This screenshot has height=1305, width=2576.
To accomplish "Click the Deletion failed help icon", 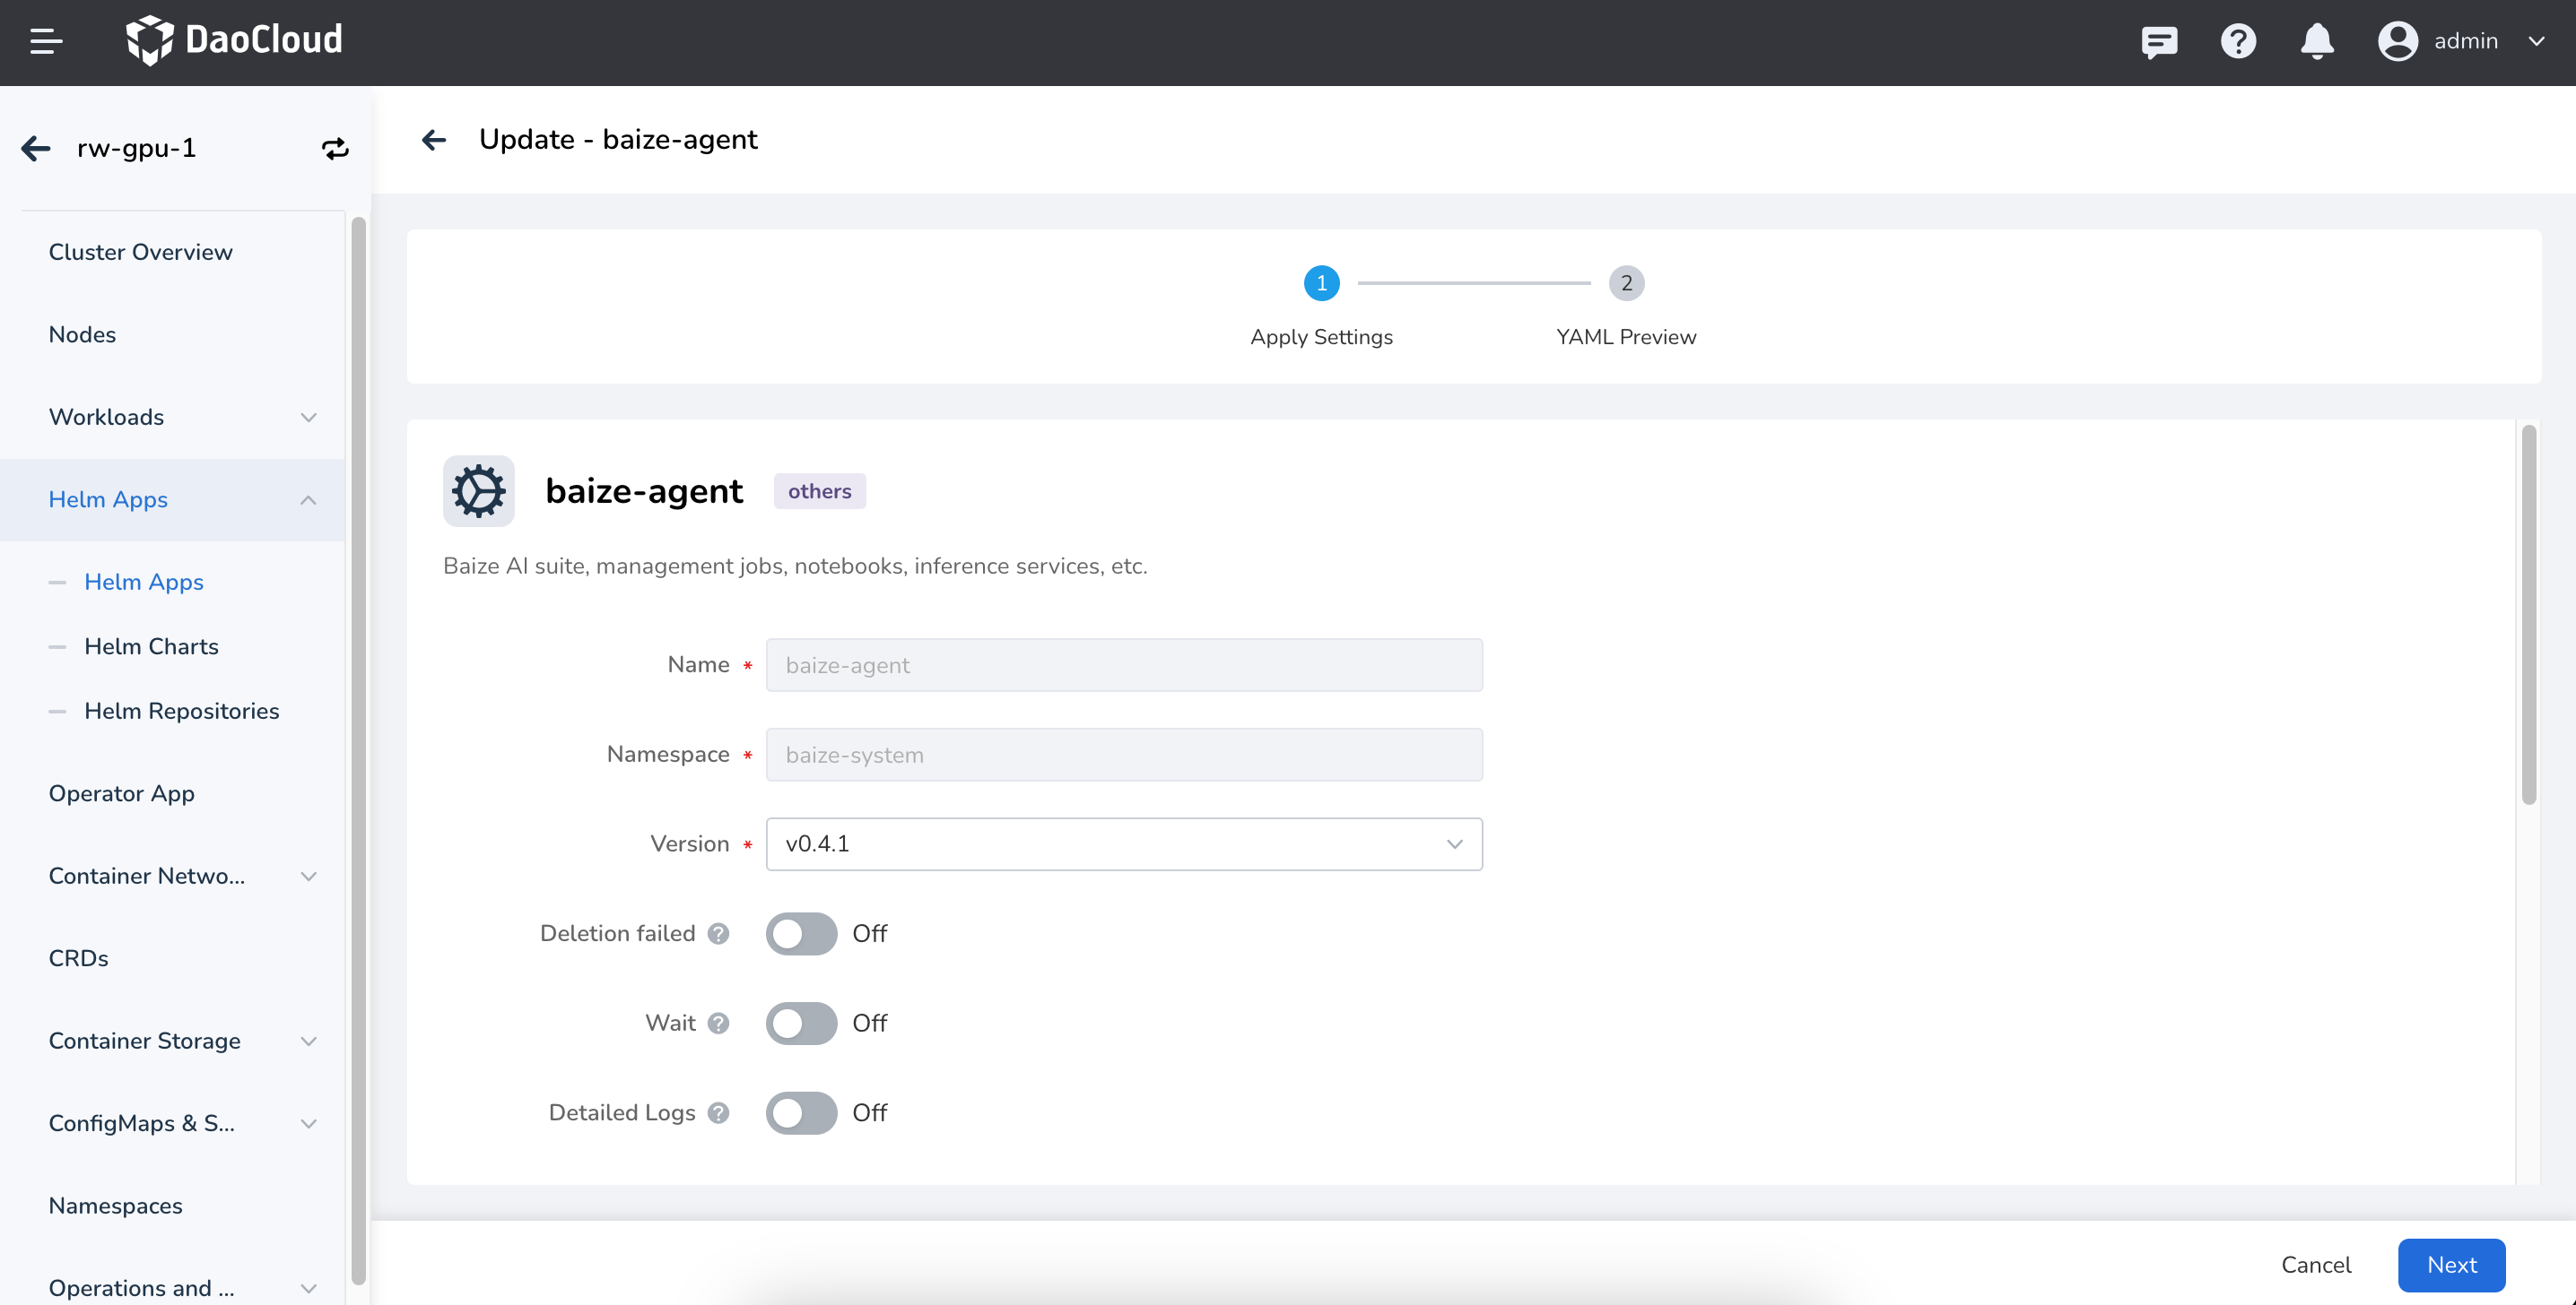I will 718,933.
